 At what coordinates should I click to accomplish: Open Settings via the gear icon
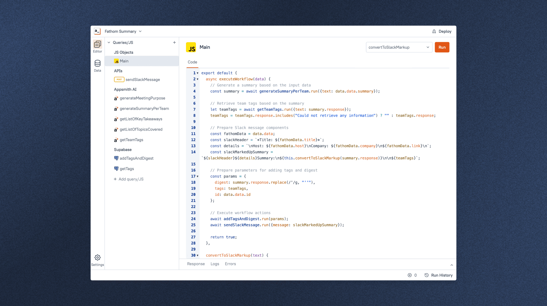pyautogui.click(x=97, y=257)
